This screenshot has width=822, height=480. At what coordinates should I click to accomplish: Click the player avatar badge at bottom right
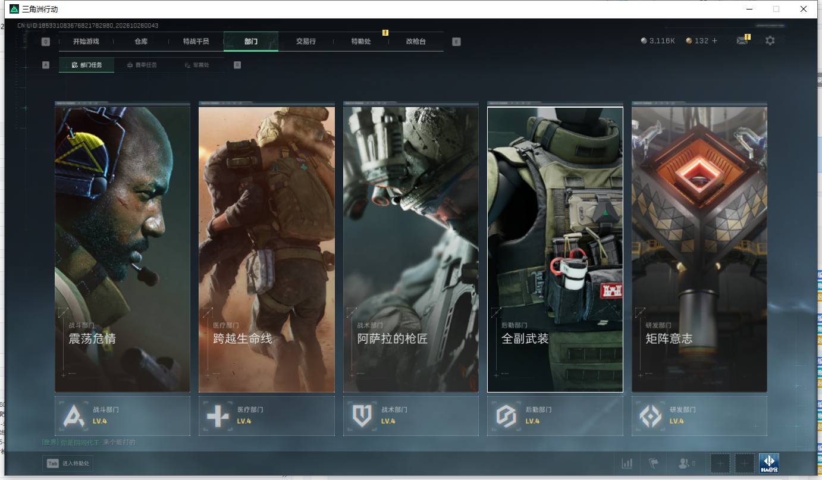click(768, 463)
